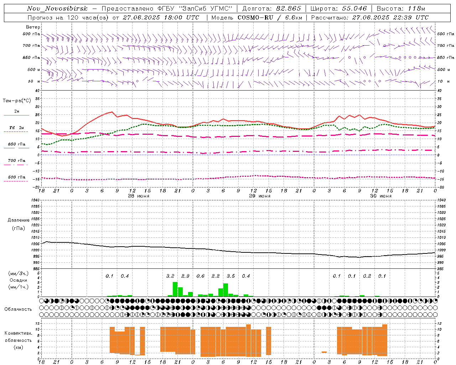The width and height of the screenshot is (456, 365).
Task: Select the 700 гПа temperature legend entry
Action: pyautogui.click(x=16, y=160)
